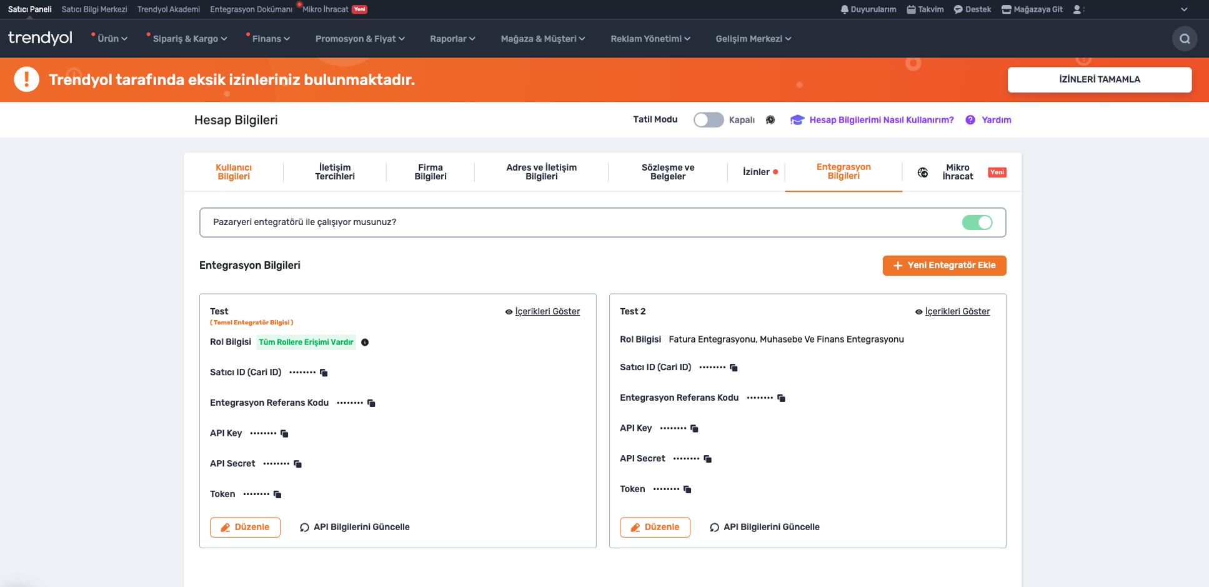The width and height of the screenshot is (1209, 587).
Task: Expand Mağaza & Müşteri menu
Action: [x=543, y=39]
